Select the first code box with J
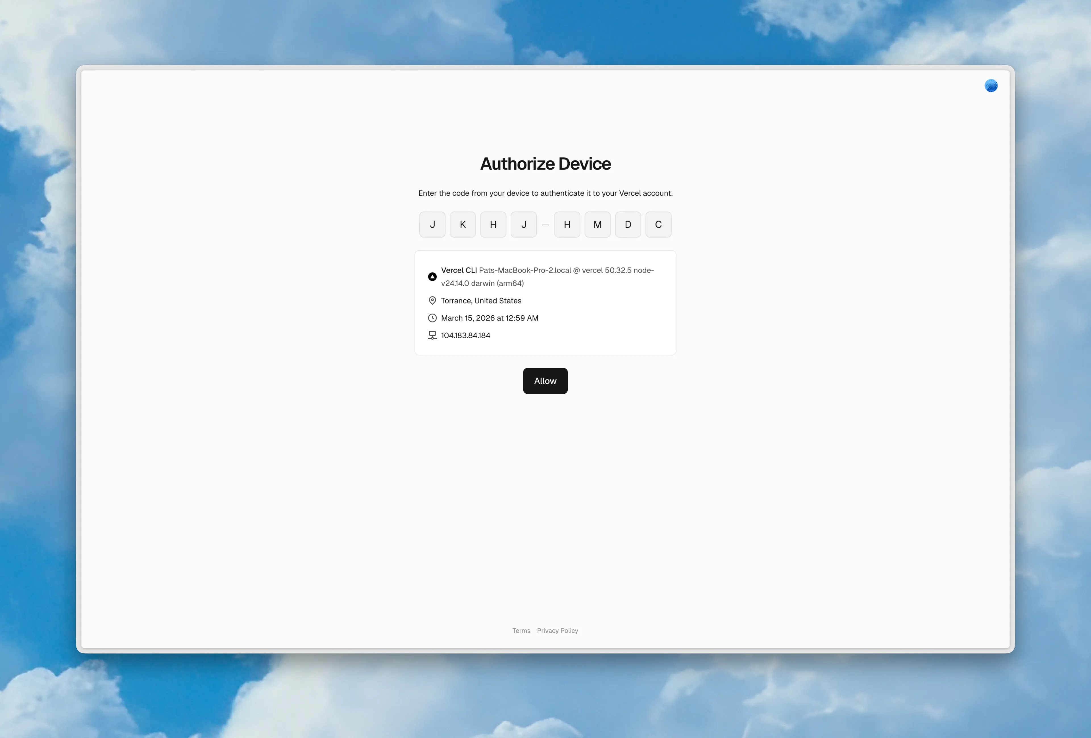This screenshot has width=1091, height=738. (432, 225)
